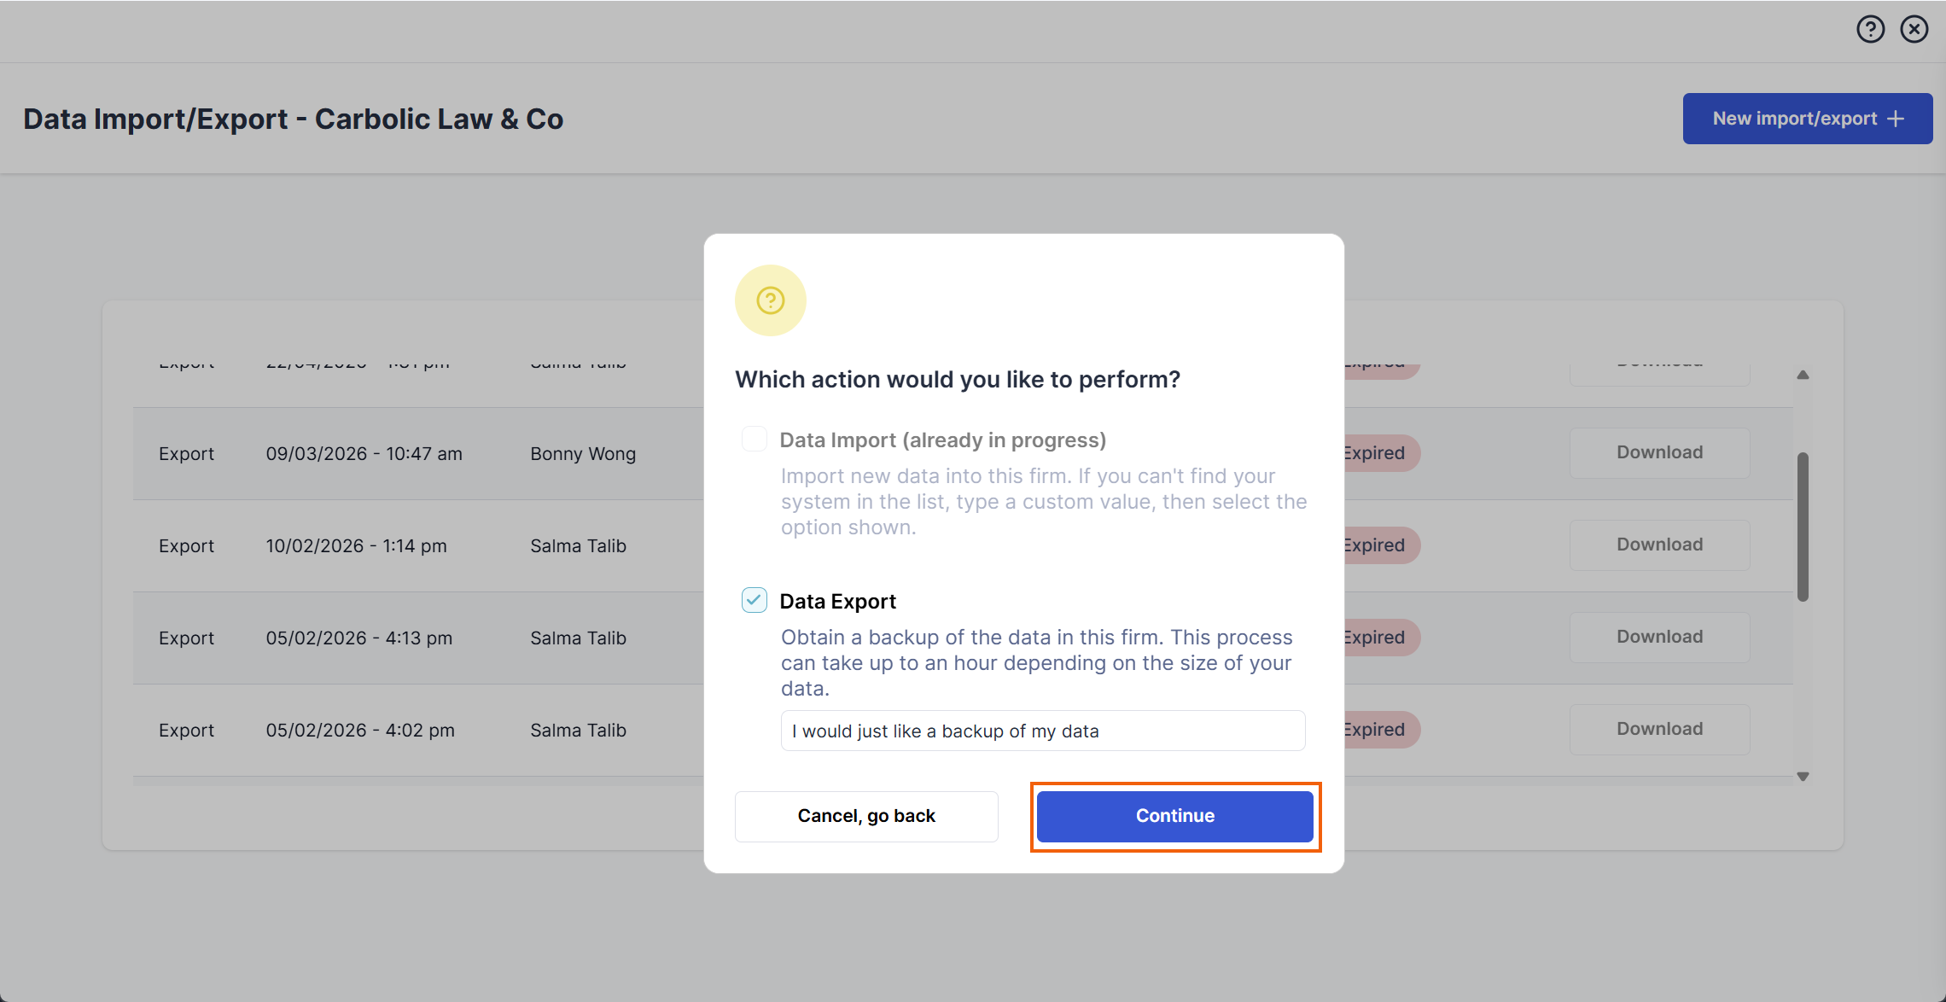Open the backup reason dropdown field
The width and height of the screenshot is (1946, 1002).
coord(1043,731)
